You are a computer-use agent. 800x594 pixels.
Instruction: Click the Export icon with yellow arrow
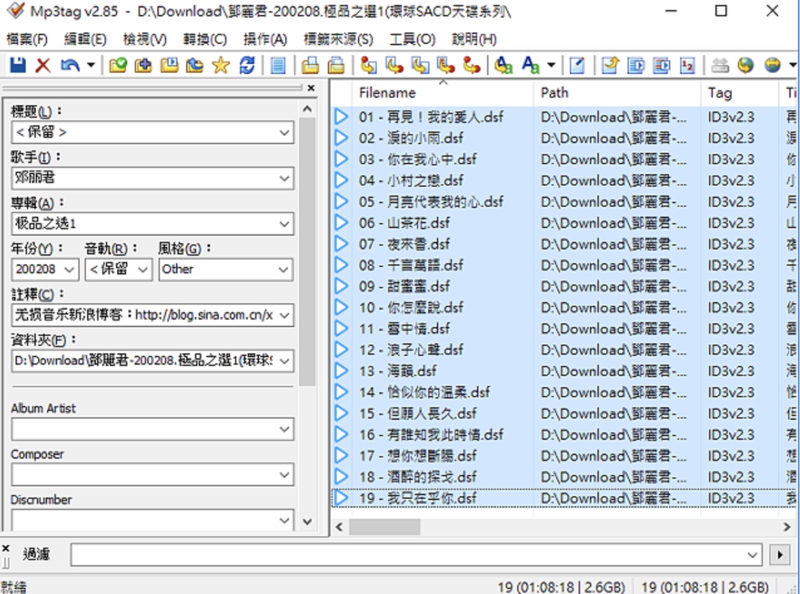[610, 65]
